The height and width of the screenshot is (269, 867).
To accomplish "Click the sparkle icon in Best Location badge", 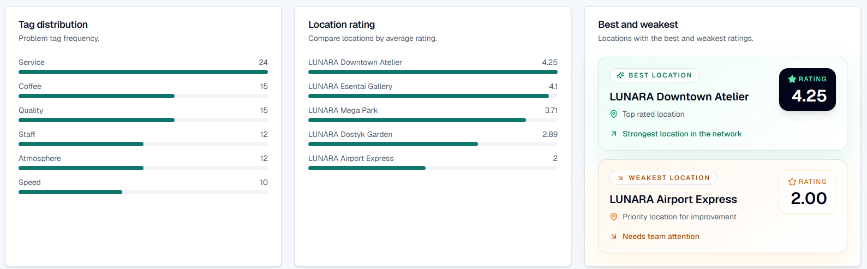I will [620, 75].
